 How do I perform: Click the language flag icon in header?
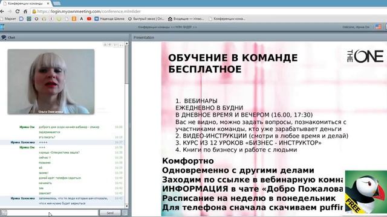[x=378, y=27]
